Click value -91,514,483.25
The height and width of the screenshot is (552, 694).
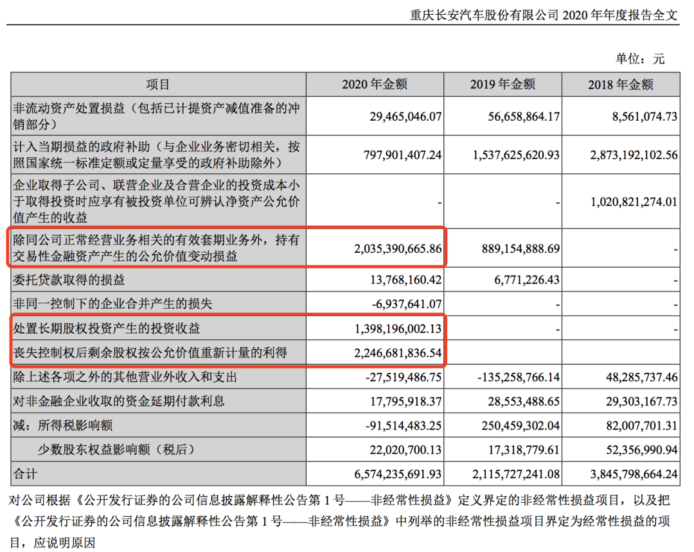[404, 426]
